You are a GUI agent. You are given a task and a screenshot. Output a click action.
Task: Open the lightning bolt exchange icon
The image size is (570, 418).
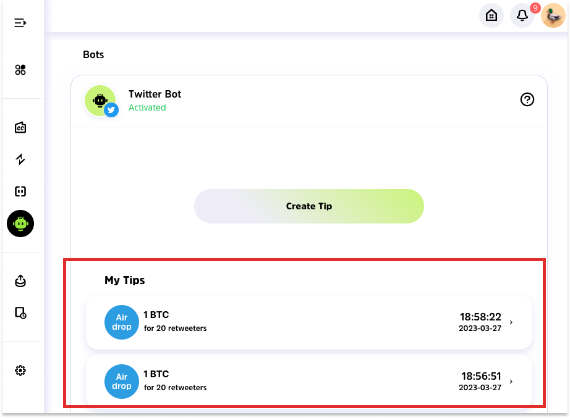click(x=20, y=159)
